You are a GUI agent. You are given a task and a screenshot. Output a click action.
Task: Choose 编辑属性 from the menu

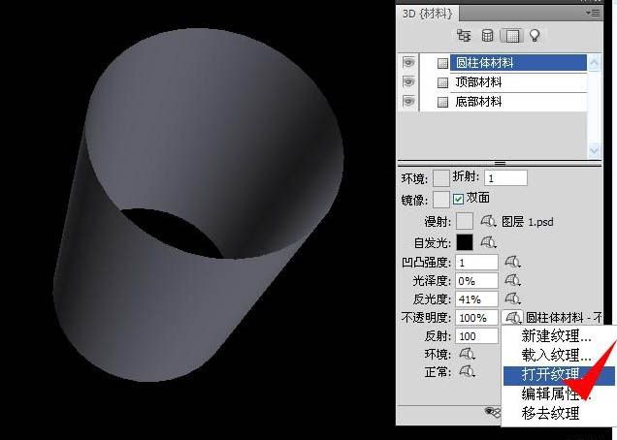(557, 393)
